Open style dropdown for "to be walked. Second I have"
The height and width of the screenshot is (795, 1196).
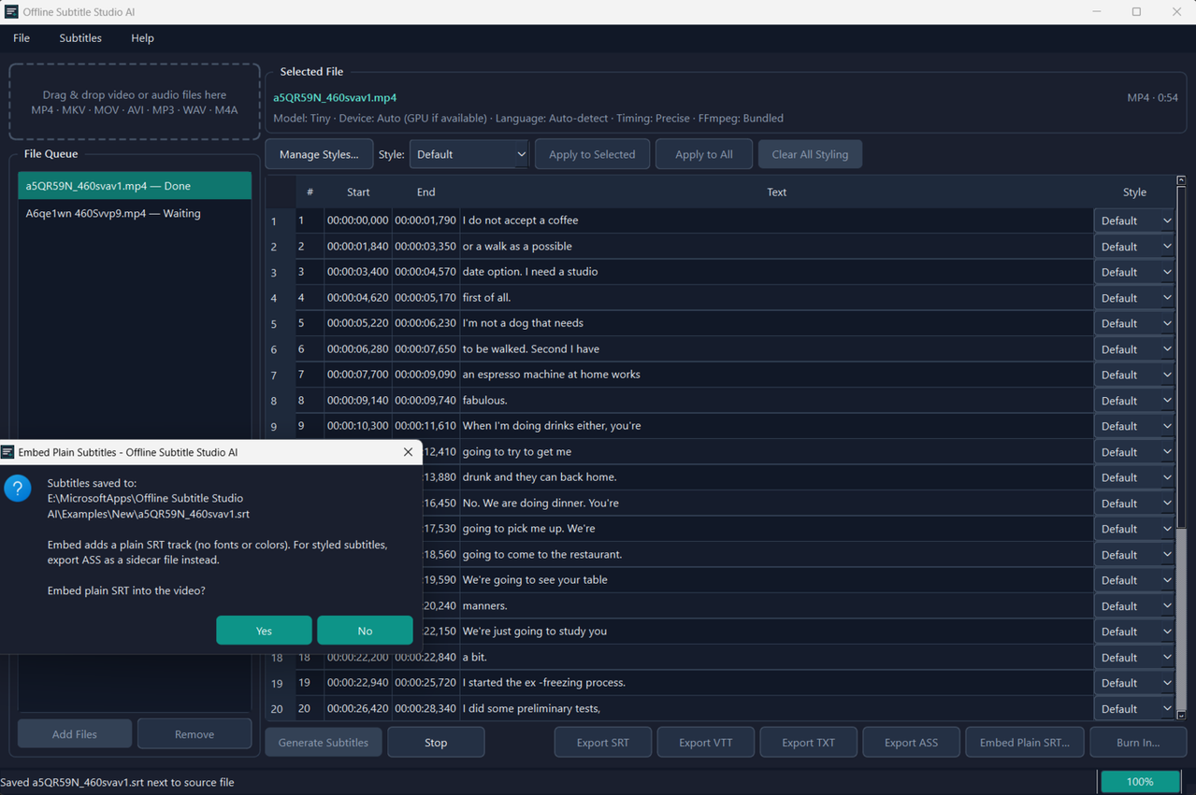(1135, 349)
